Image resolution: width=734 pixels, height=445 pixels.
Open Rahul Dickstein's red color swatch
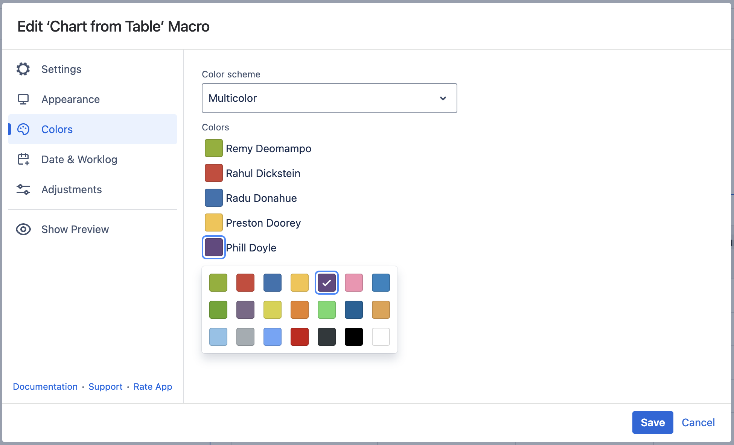point(213,173)
